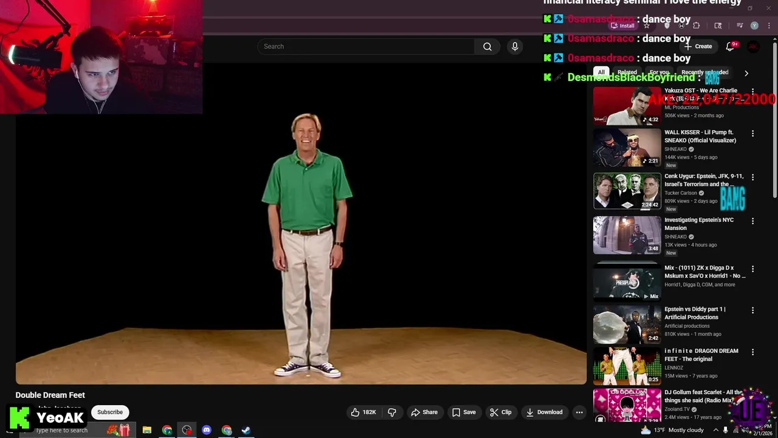This screenshot has width=778, height=438.
Task: Click the Share button
Action: (x=424, y=412)
